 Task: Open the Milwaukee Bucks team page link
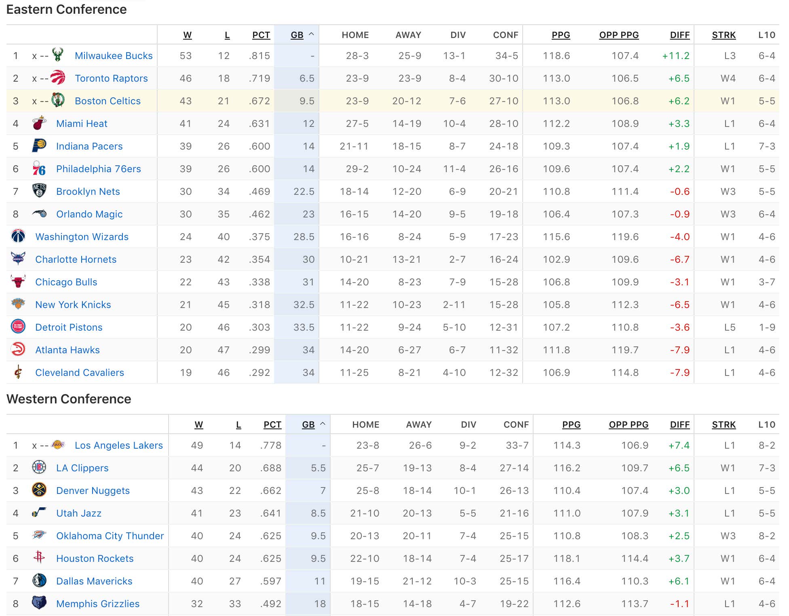click(114, 56)
